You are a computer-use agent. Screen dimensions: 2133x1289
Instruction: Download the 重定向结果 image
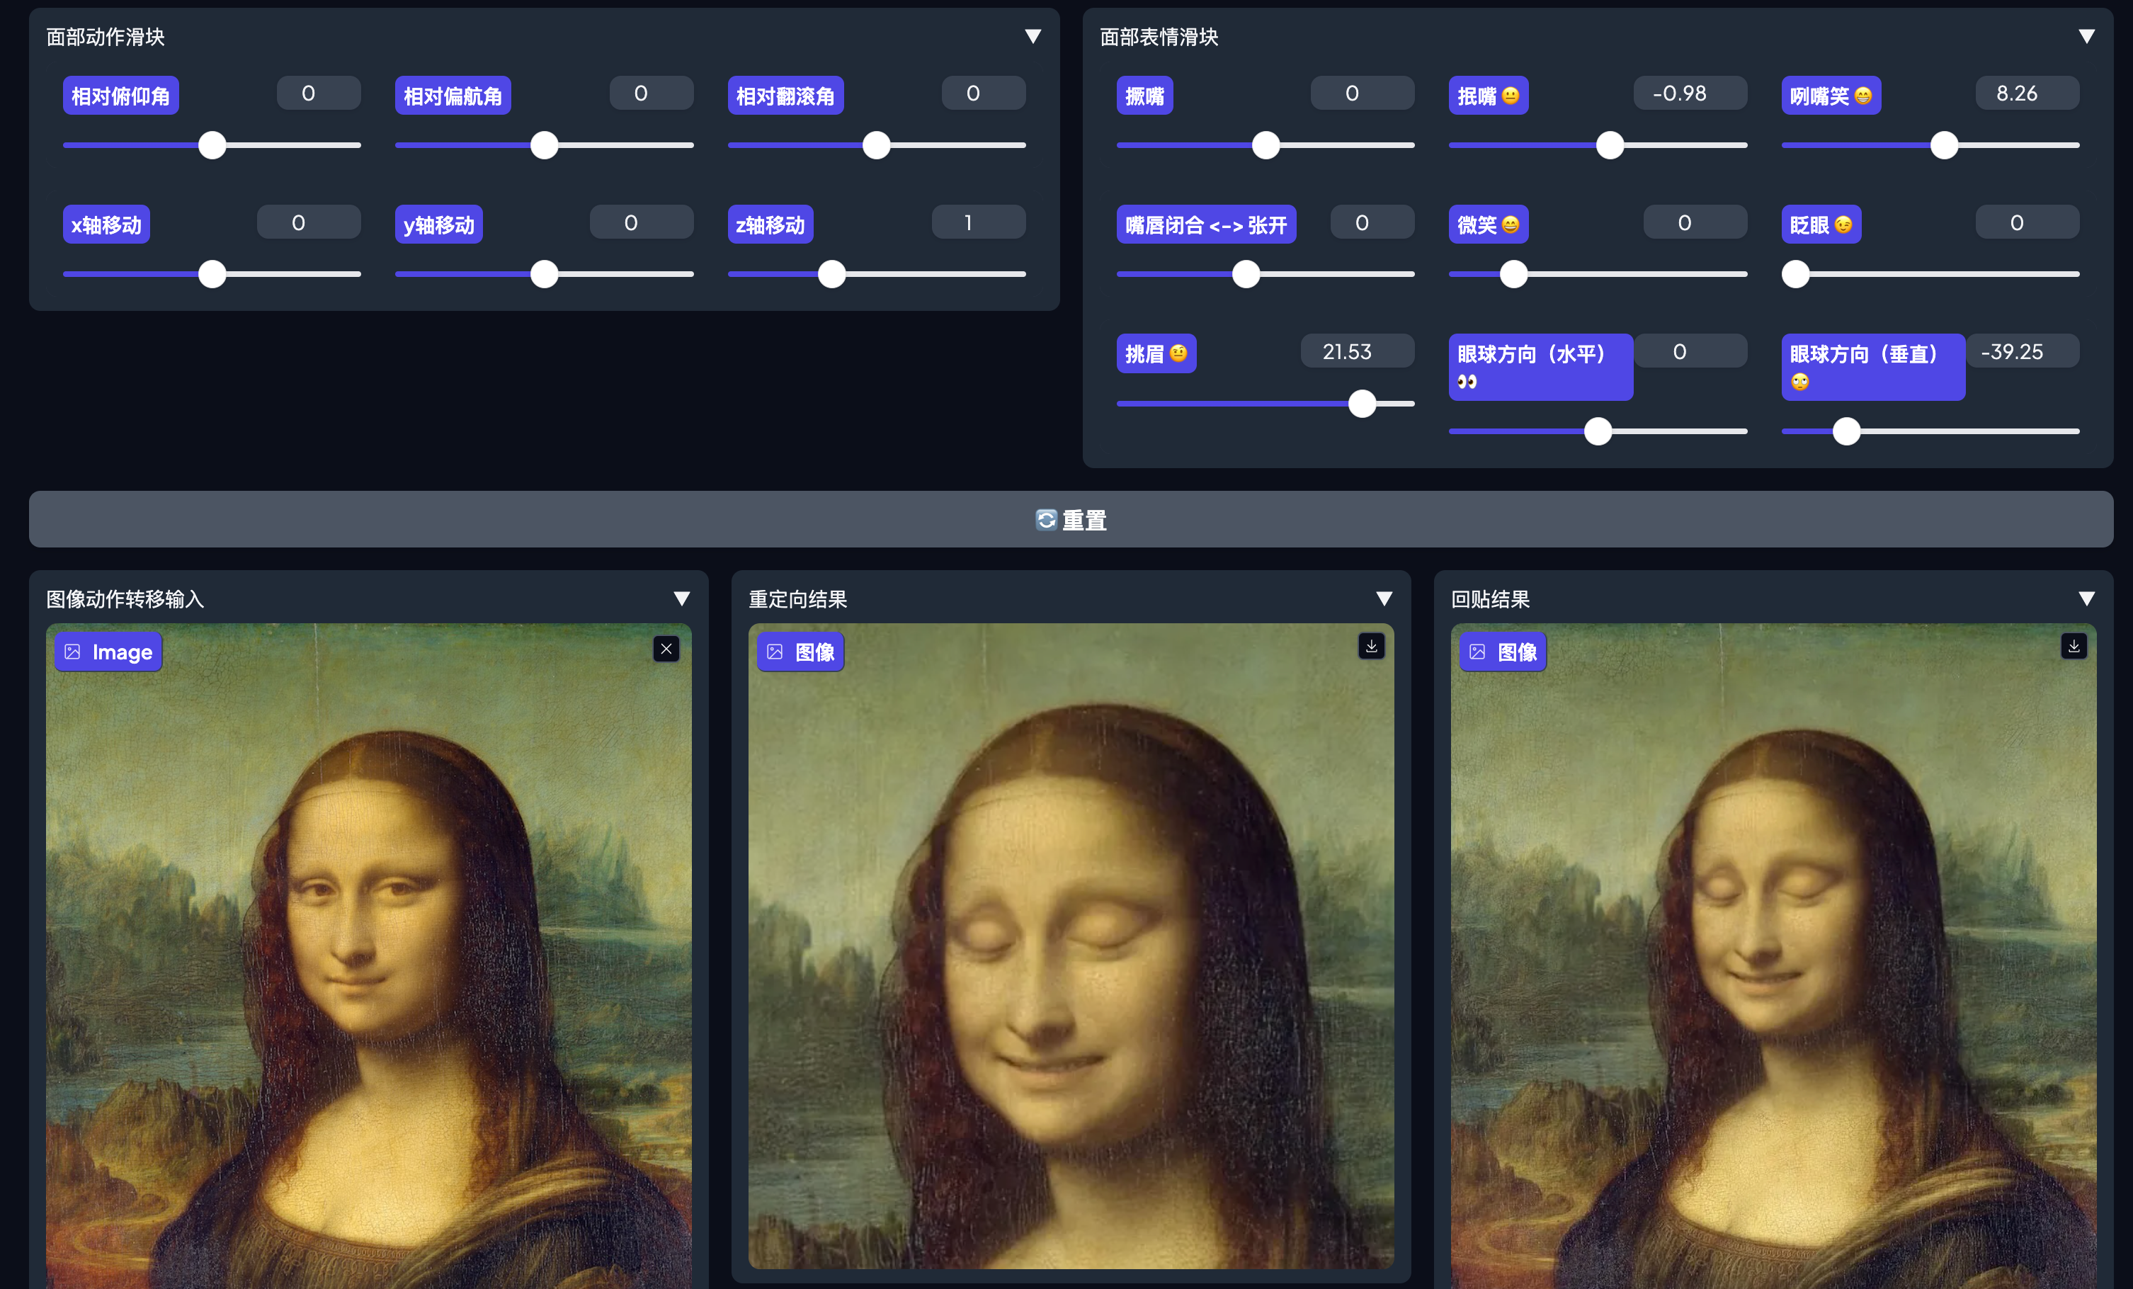point(1371,647)
